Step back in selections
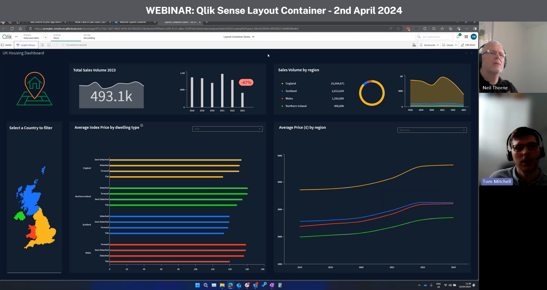Viewport: 547px width, 290px height. tap(49, 45)
